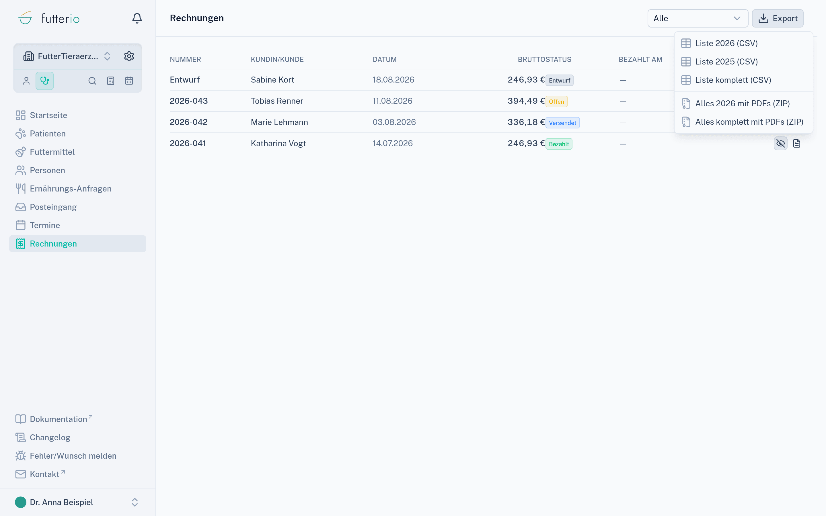Expand the FutterTieraerz... practice switcher

click(67, 56)
